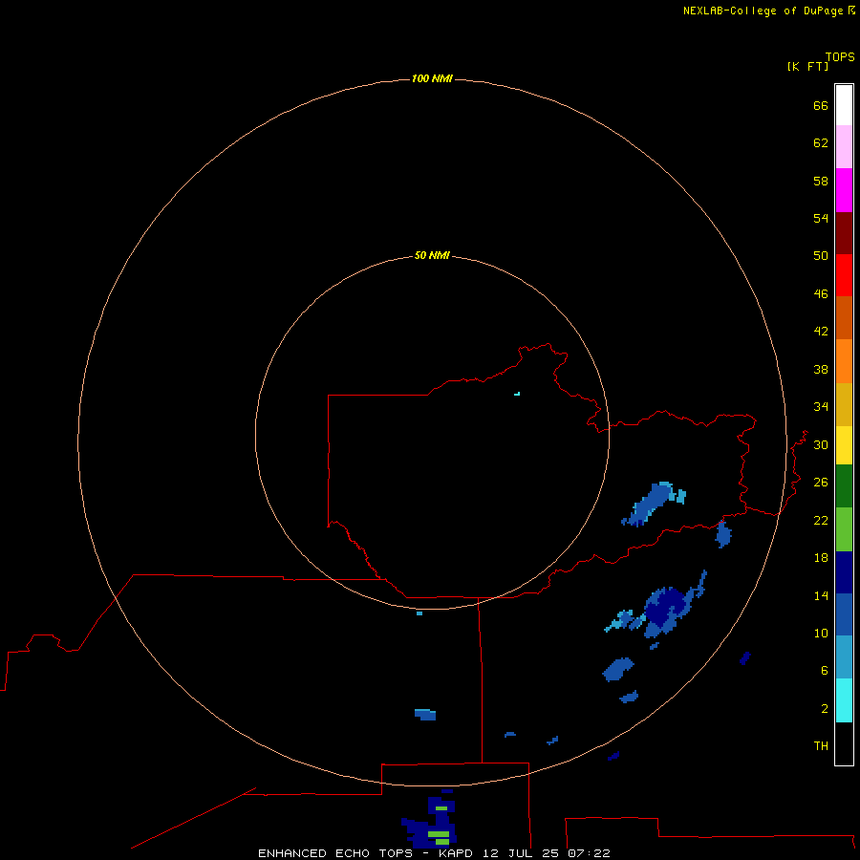Screen dimensions: 860x860
Task: Click the KAPD radar site identifier
Action: (x=455, y=853)
